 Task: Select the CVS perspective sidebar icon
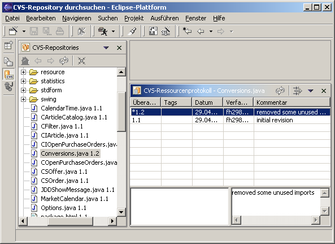(x=9, y=74)
